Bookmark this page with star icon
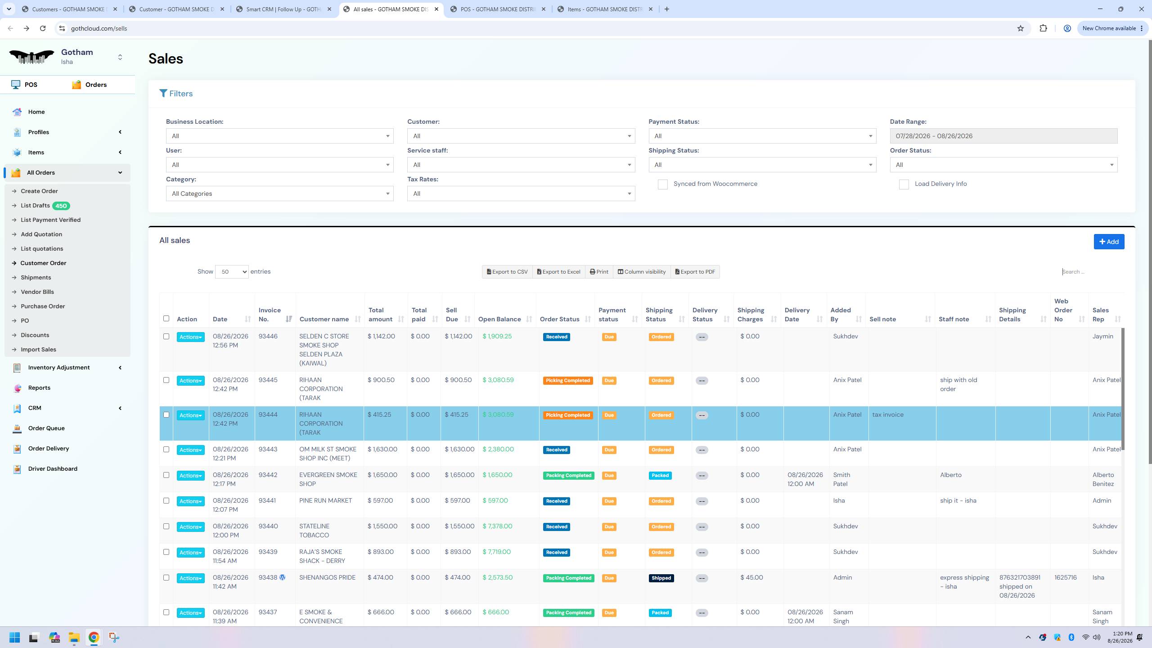The image size is (1152, 648). coord(1021,28)
